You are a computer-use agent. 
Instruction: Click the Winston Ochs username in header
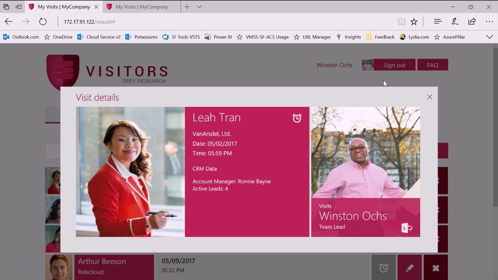click(334, 65)
